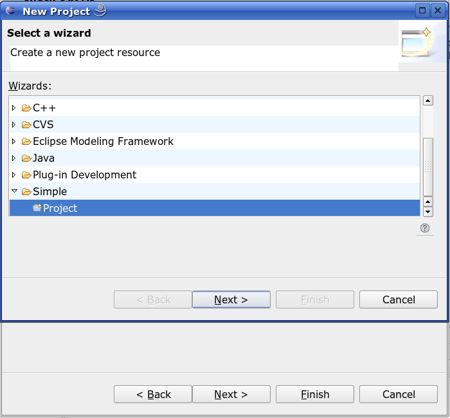Click Cancel in the background wizard window
The width and height of the screenshot is (450, 418).
pos(399,394)
